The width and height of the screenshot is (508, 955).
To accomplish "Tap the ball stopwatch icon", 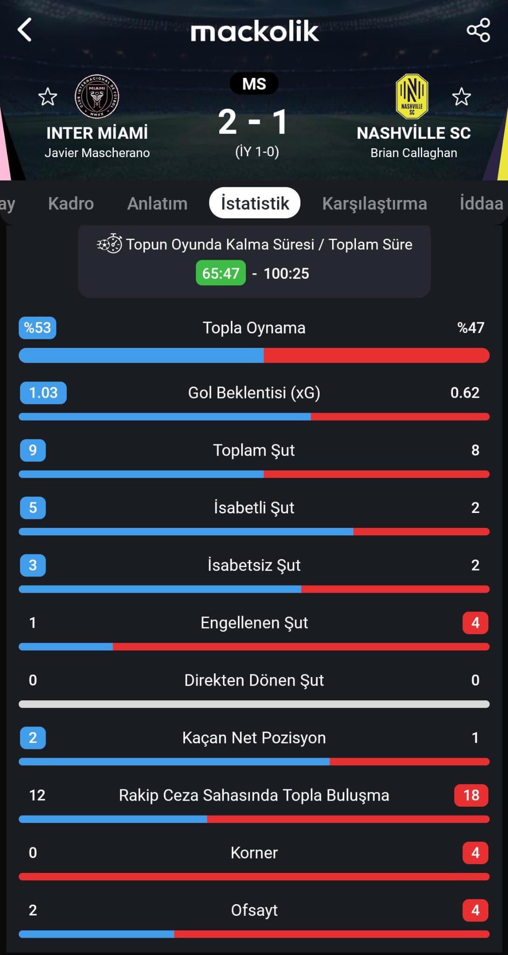I will 110,243.
